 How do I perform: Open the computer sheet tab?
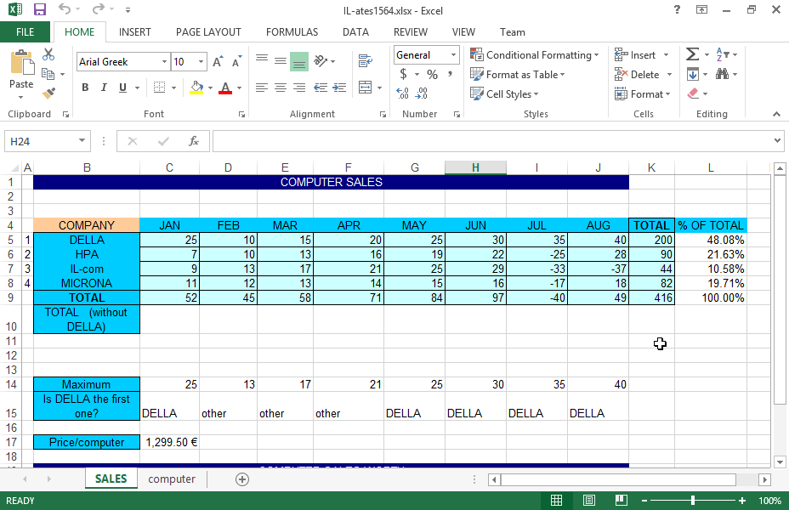[x=171, y=479]
